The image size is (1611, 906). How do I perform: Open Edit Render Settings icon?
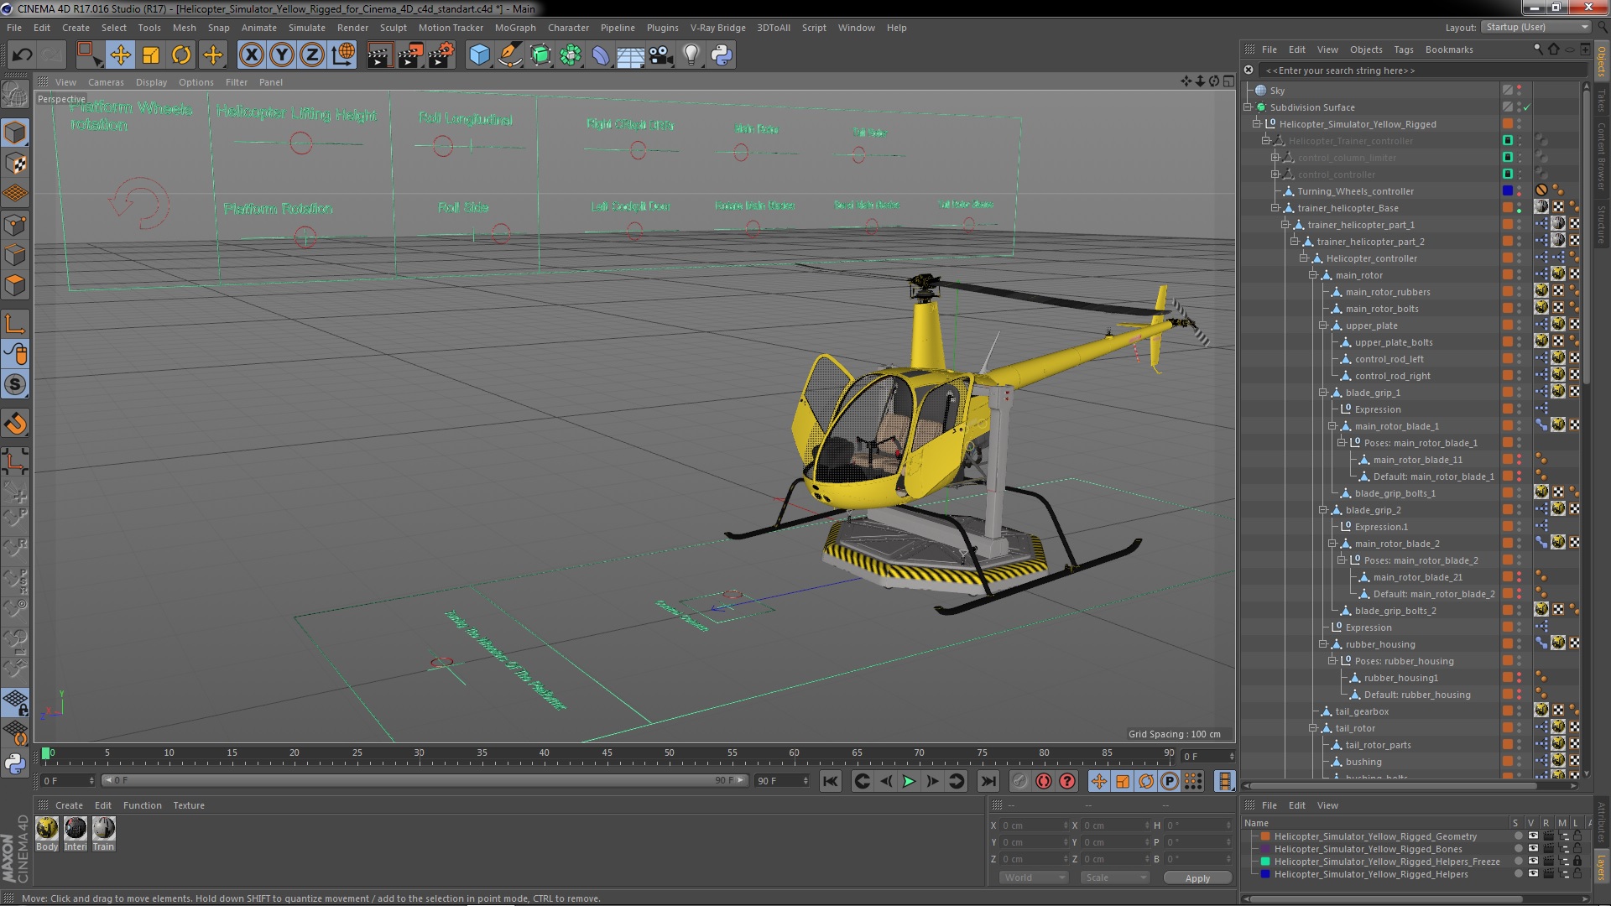click(441, 55)
